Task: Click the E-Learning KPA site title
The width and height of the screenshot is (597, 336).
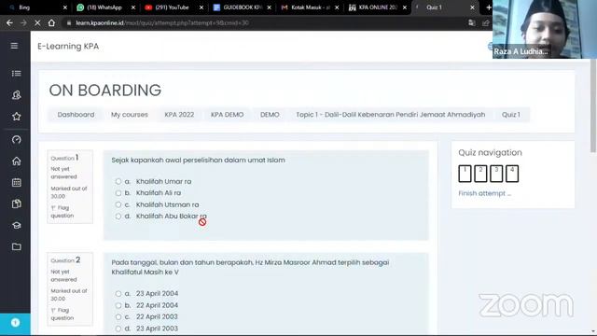Action: [x=68, y=47]
